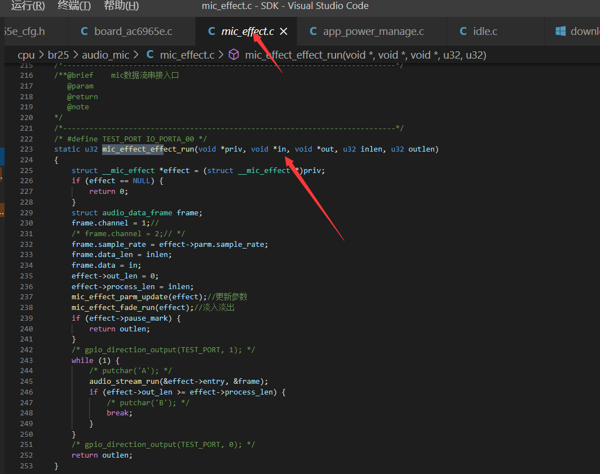Click the Windows icon on the downl tab
The height and width of the screenshot is (474, 600).
tap(561, 32)
